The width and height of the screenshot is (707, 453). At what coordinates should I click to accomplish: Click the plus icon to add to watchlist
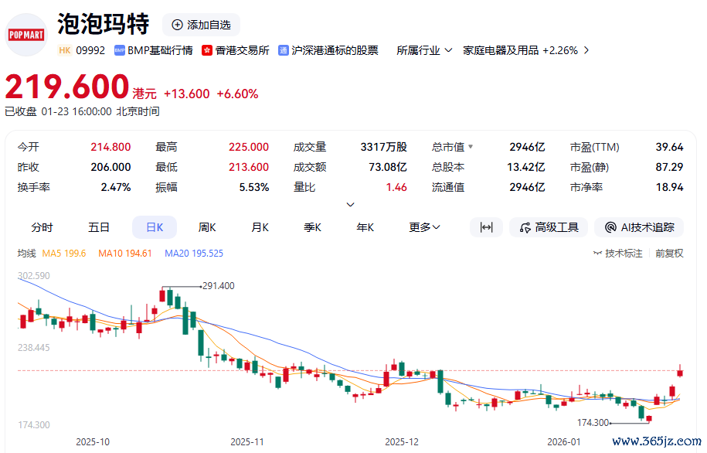(x=177, y=25)
